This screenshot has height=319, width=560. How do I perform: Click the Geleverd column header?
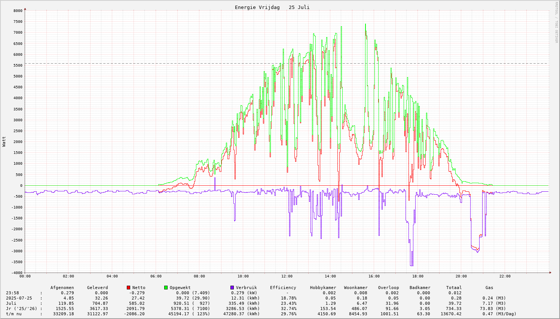pos(97,288)
